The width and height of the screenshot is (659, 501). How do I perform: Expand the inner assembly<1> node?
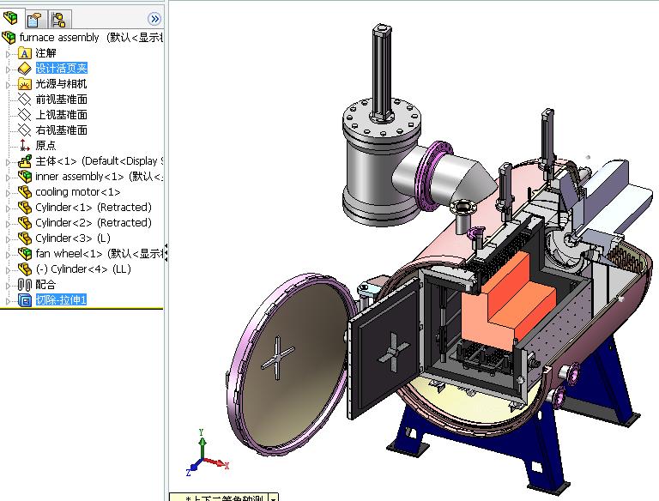(x=8, y=178)
